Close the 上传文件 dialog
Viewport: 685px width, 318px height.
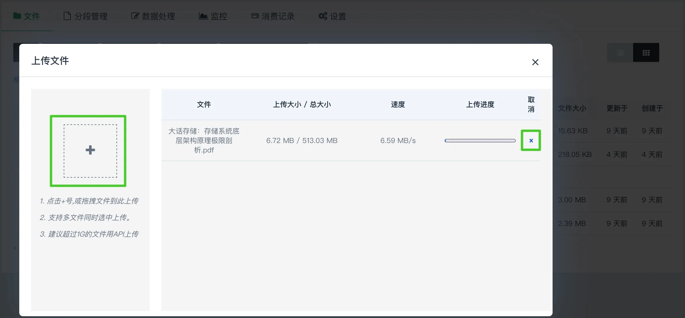(535, 62)
